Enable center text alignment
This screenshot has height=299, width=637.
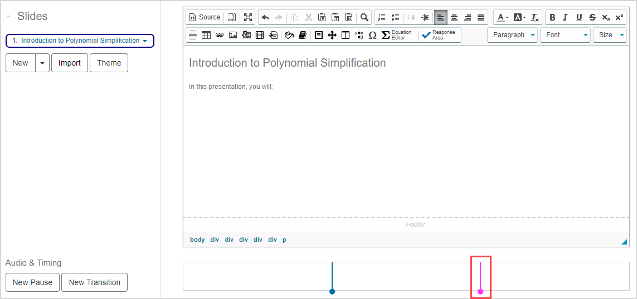point(454,17)
